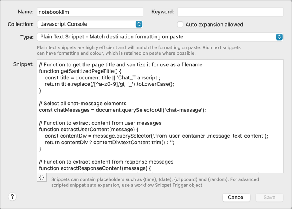Focus the Name field containing notebookllm
Image resolution: width=292 pixels, height=209 pixels.
point(90,12)
